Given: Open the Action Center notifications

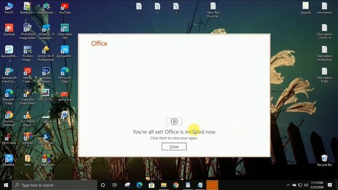Looking at the screenshot, I should click(x=330, y=185).
